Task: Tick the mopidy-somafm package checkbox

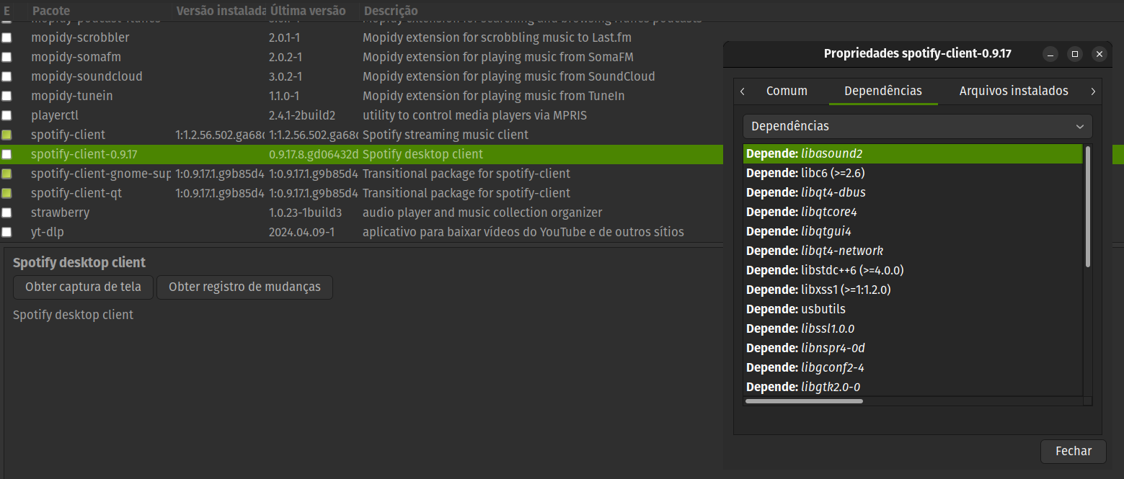Action: point(6,57)
